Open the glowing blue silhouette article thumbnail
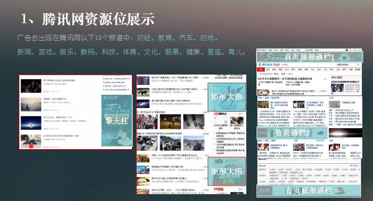The width and height of the screenshot is (373, 201). 31,122
